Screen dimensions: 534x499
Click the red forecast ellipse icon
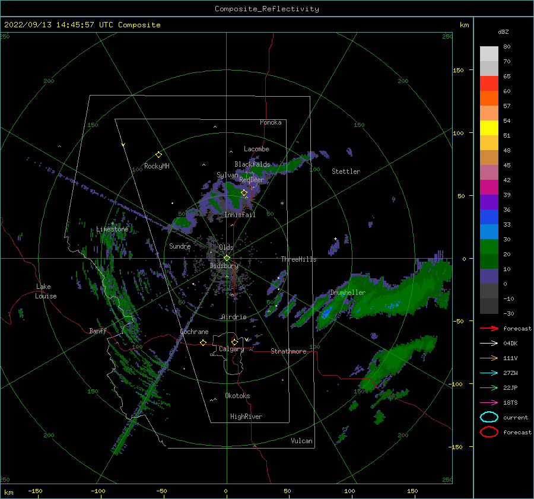(489, 432)
